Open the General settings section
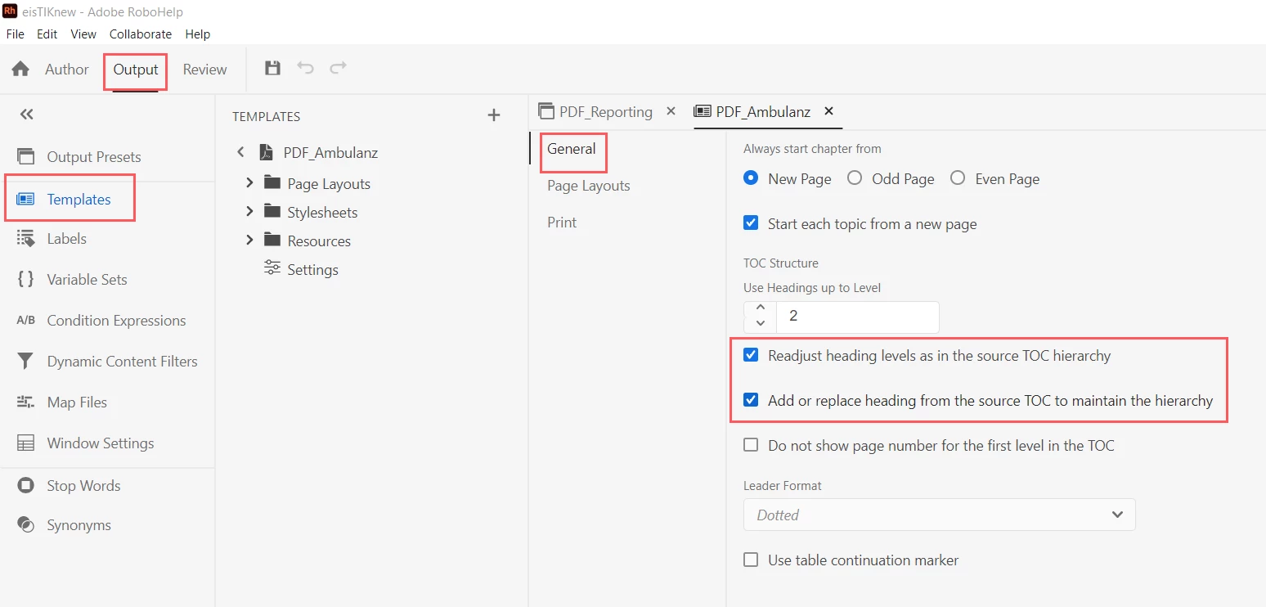Image resolution: width=1266 pixels, height=607 pixels. click(x=572, y=149)
